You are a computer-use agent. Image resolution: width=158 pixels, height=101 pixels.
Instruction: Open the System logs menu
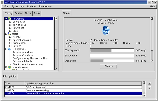(x=18, y=6)
